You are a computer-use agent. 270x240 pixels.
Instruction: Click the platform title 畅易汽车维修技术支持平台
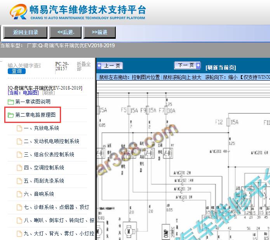tap(88, 10)
